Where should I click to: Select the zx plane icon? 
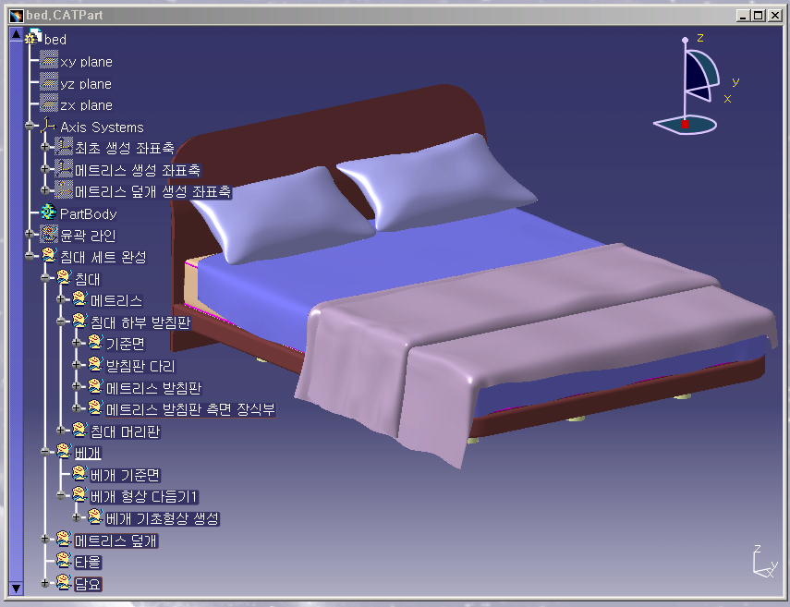point(49,104)
